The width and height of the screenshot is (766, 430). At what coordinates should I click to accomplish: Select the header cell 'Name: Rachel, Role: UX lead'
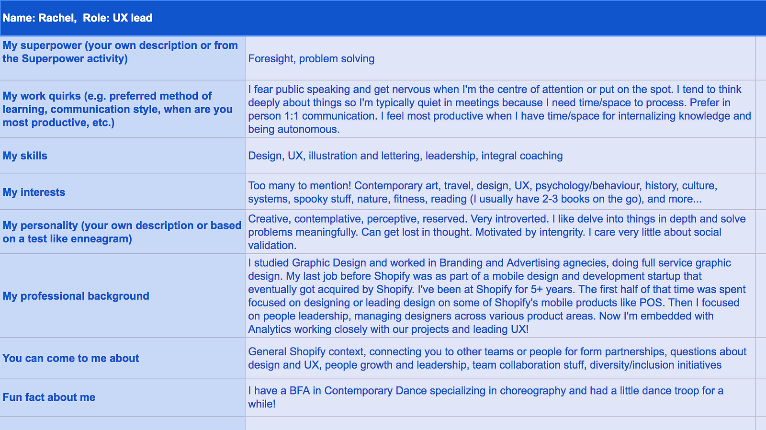click(x=383, y=18)
